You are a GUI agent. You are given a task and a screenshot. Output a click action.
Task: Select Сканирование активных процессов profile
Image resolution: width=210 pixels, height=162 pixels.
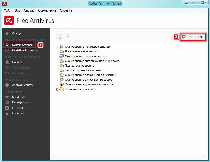[89, 80]
